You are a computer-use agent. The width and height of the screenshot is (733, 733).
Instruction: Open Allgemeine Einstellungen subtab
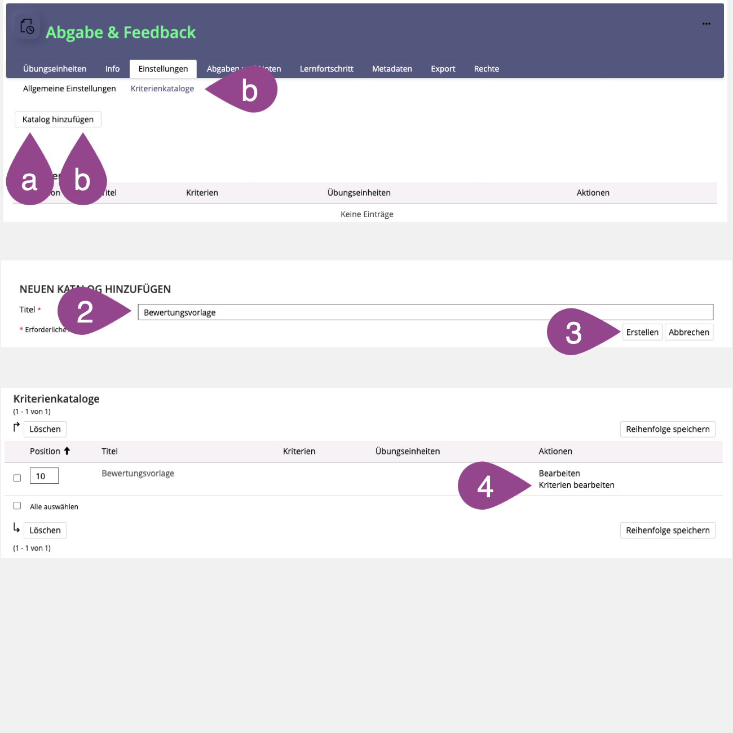click(x=69, y=89)
